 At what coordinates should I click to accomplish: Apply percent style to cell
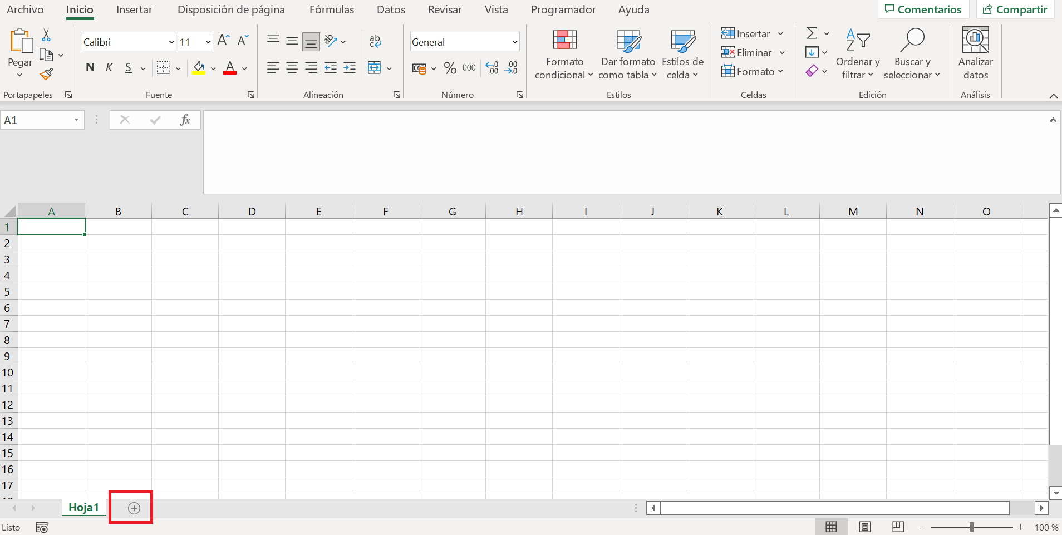[x=450, y=68]
